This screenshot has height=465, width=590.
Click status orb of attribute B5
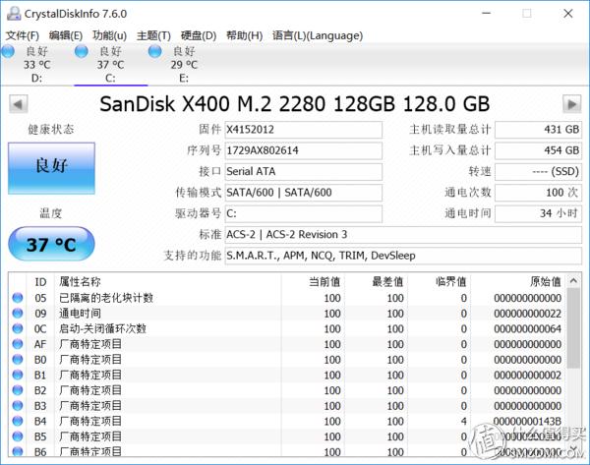(x=18, y=436)
